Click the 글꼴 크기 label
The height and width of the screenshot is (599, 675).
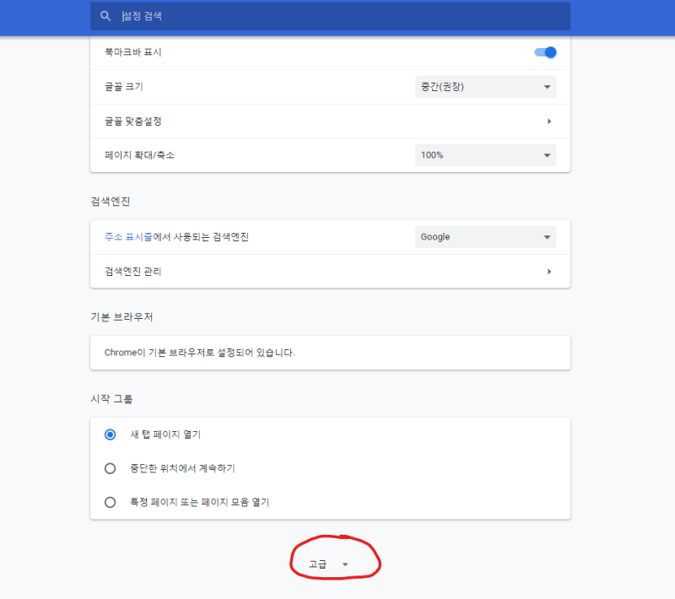coord(124,87)
